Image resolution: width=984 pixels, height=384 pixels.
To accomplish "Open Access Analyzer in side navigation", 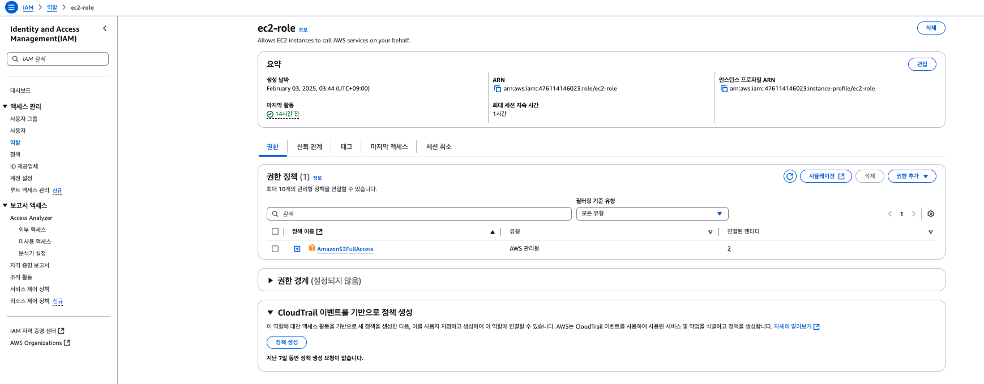I will (x=31, y=218).
